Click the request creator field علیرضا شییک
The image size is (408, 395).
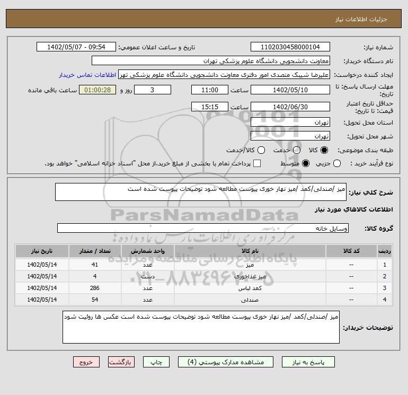(224, 75)
